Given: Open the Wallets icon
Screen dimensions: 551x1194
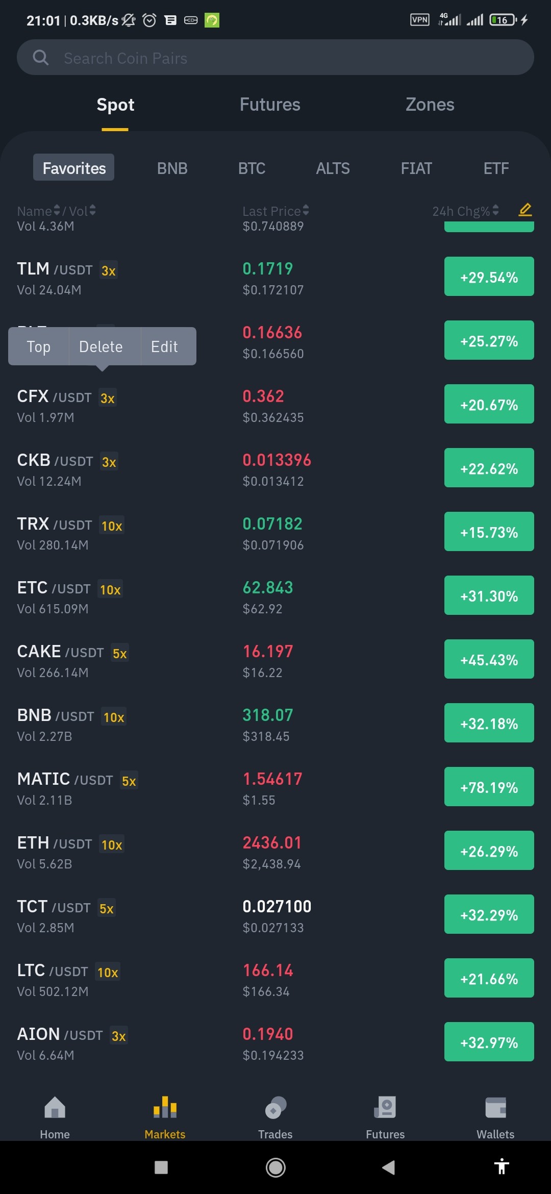Looking at the screenshot, I should (x=495, y=1107).
